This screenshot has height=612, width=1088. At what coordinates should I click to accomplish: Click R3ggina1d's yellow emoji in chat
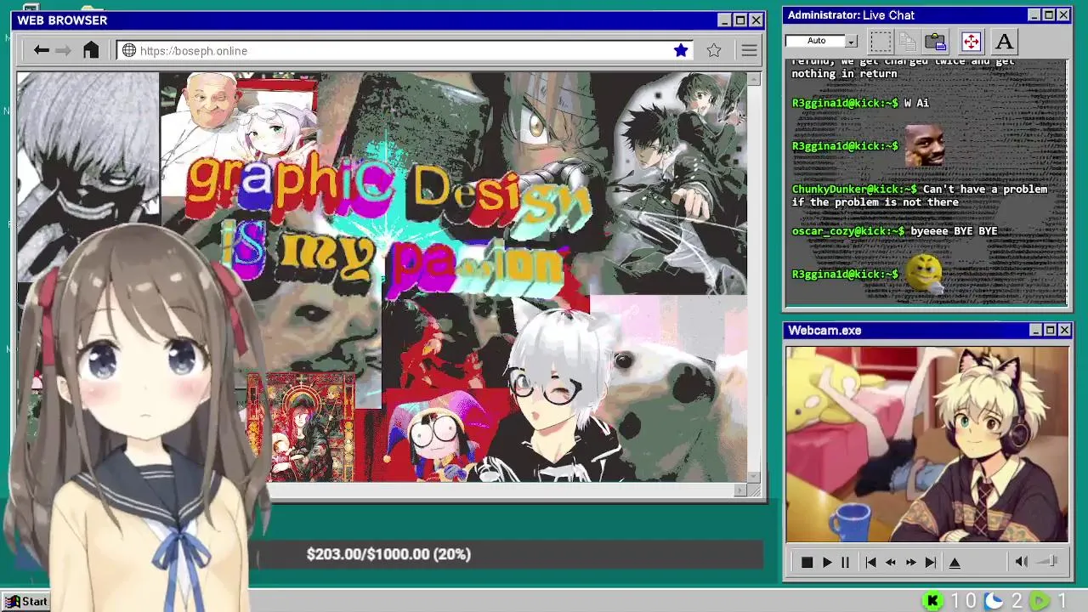(924, 274)
